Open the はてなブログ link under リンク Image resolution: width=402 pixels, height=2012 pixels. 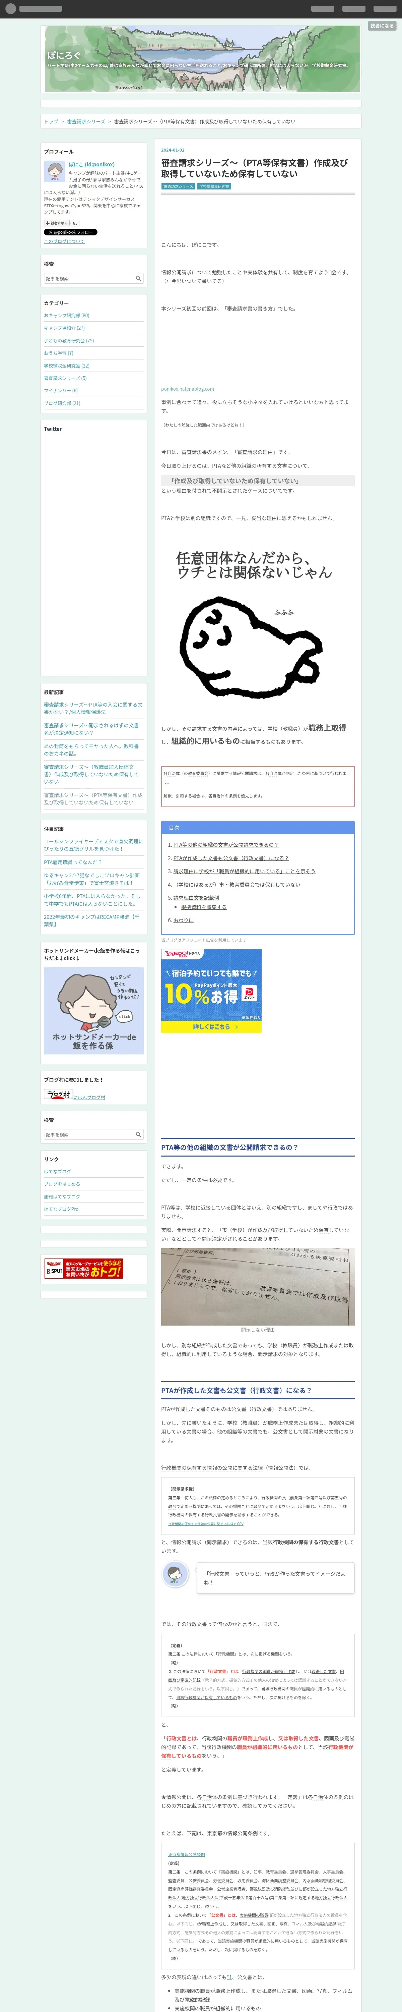(x=57, y=1172)
